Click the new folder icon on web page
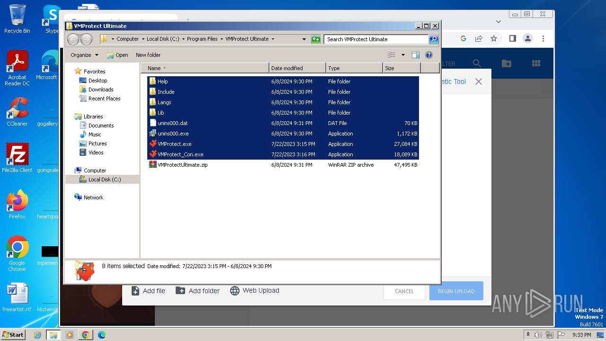 pos(507,63)
